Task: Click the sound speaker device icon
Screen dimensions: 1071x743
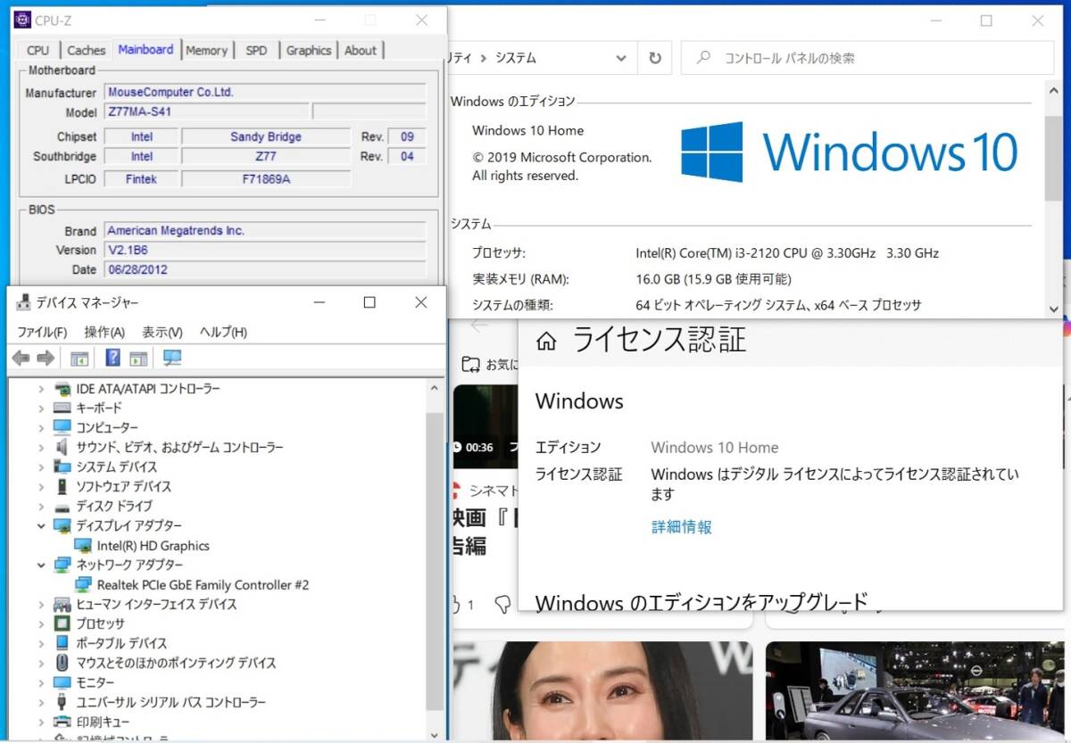Action: [x=62, y=448]
